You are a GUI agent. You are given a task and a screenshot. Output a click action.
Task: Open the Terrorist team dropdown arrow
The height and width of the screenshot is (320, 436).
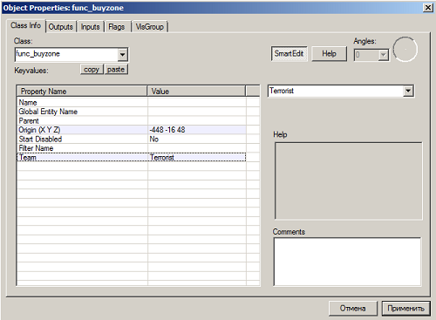[408, 91]
